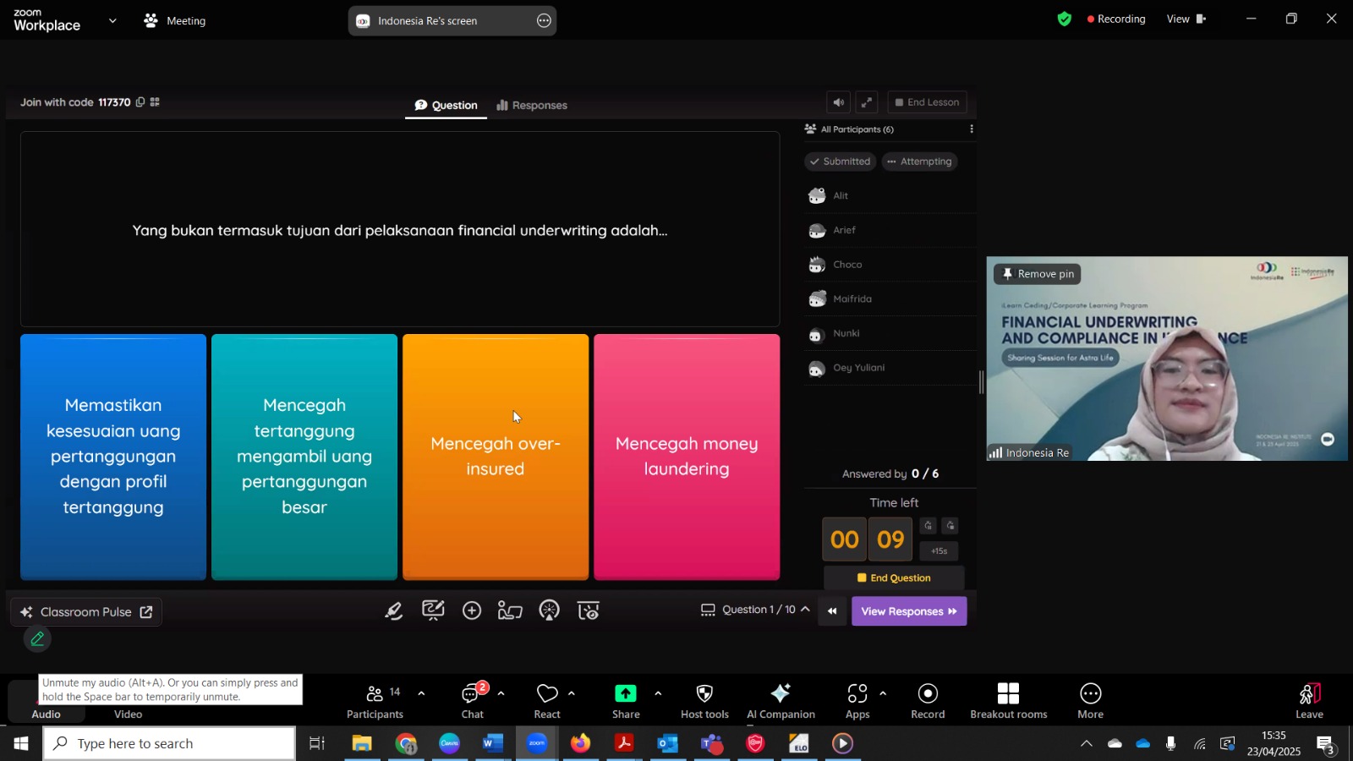Expand the Participants options arrow

pos(421,693)
